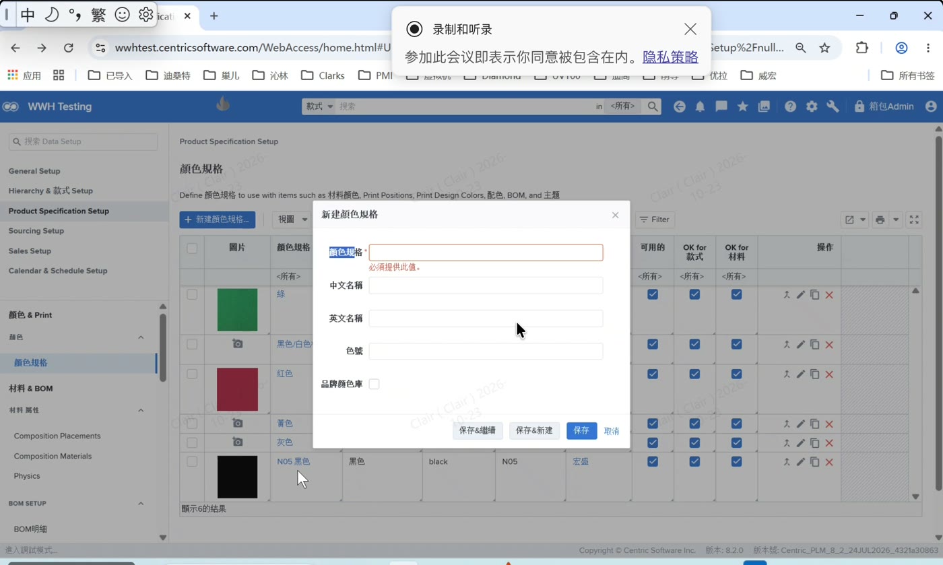The image size is (943, 565).
Task: Click the green swatch in 绿 row
Action: coord(237,310)
